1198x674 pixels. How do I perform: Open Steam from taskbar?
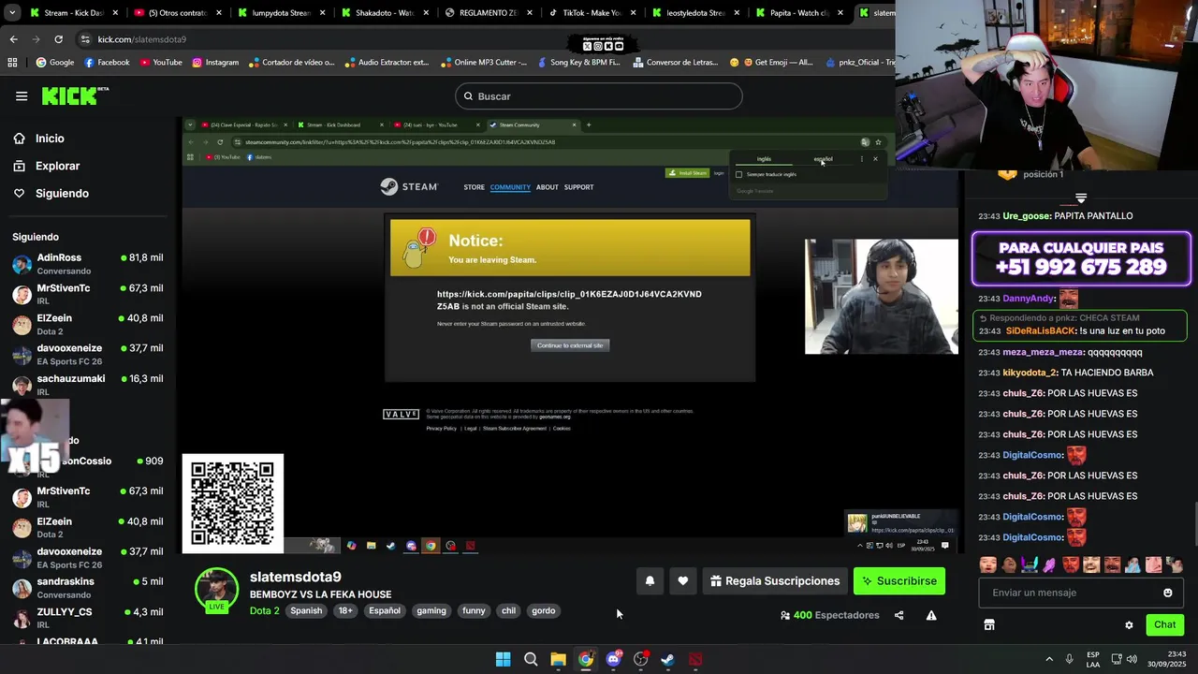pyautogui.click(x=668, y=659)
